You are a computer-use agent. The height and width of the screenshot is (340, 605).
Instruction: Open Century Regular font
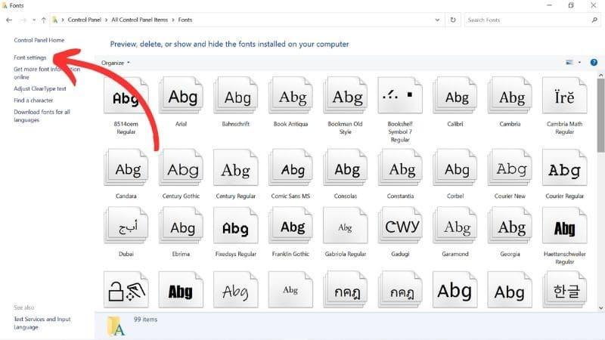(x=236, y=168)
